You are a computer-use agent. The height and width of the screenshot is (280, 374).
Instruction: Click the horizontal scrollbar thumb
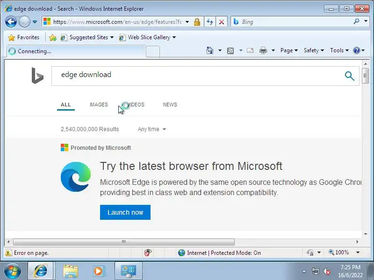[124, 242]
